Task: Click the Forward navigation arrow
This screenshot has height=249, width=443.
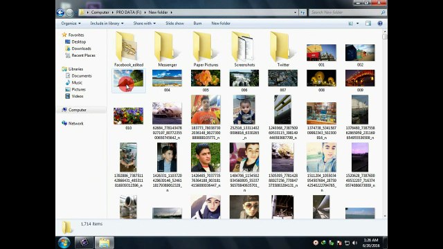Action: (x=69, y=12)
